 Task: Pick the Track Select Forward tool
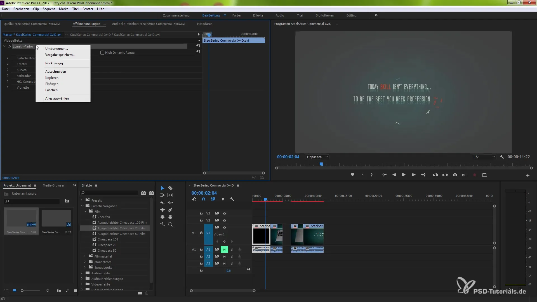(x=162, y=195)
